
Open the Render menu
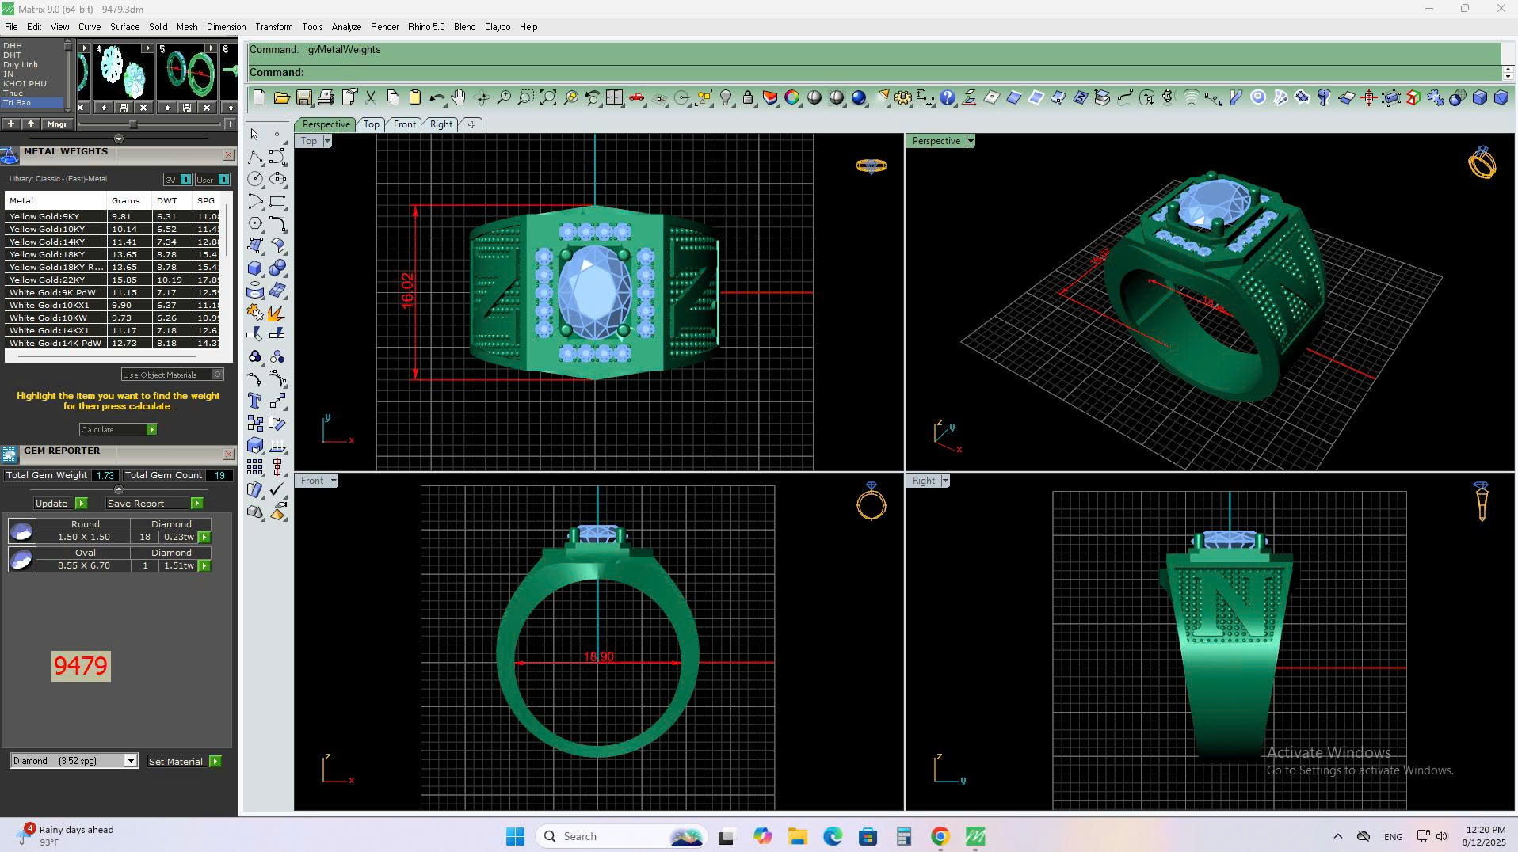click(384, 27)
